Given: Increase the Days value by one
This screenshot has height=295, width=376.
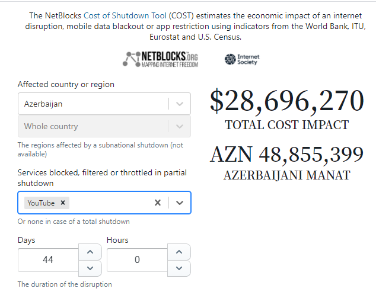Looking at the screenshot, I should (x=90, y=252).
